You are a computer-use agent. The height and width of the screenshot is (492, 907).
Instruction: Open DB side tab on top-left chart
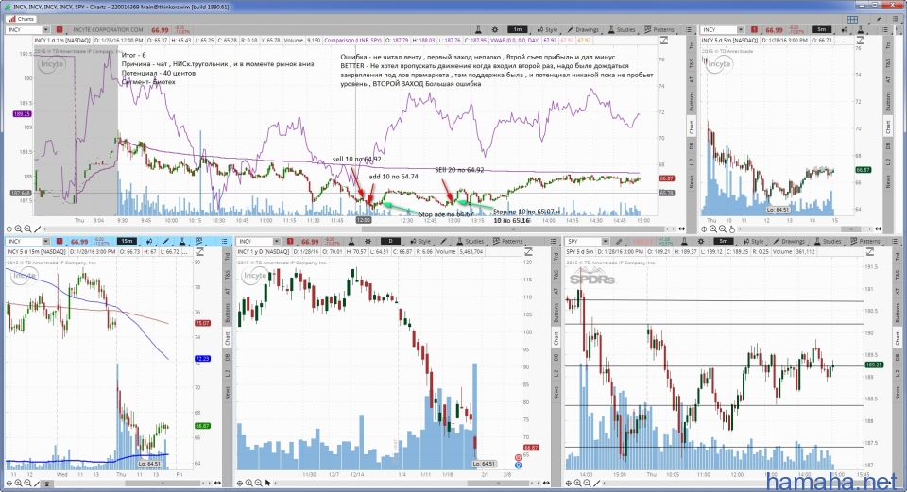tap(692, 145)
